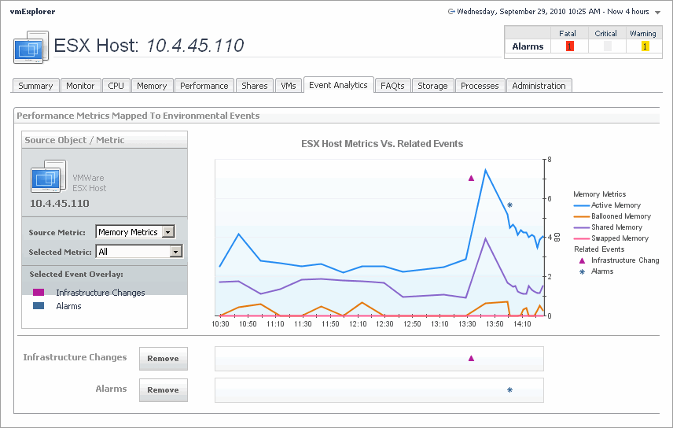This screenshot has width=673, height=428.
Task: Switch to the Performance tab
Action: click(x=204, y=86)
